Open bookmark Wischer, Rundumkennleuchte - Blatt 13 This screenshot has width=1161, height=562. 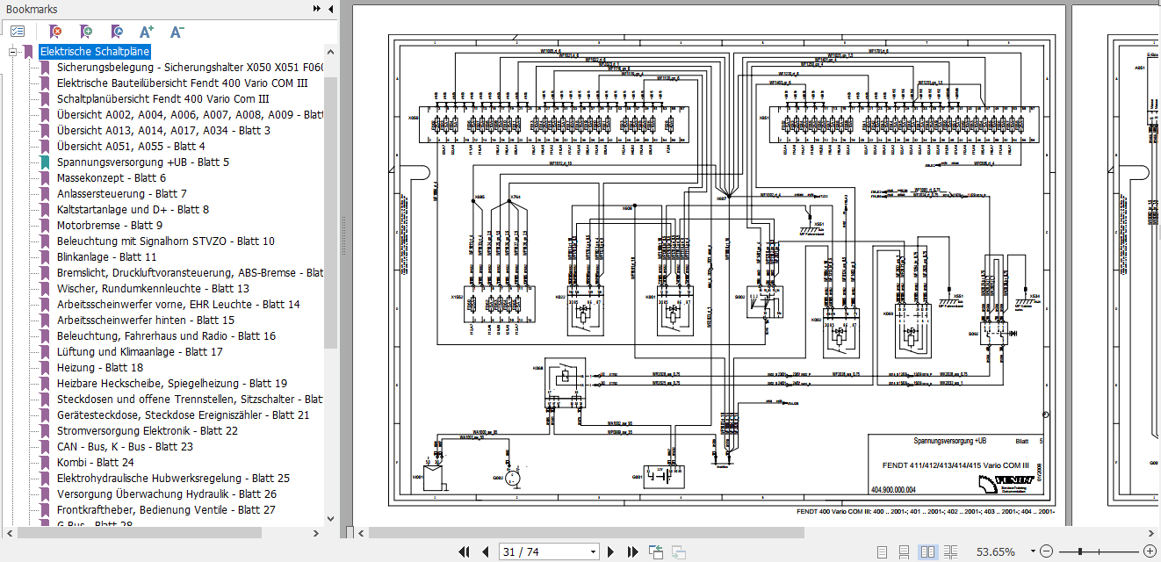[x=153, y=289]
